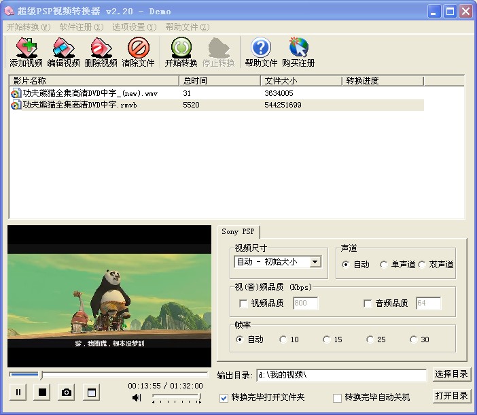
Task: Stop the video preview playback
Action: pyautogui.click(x=42, y=392)
